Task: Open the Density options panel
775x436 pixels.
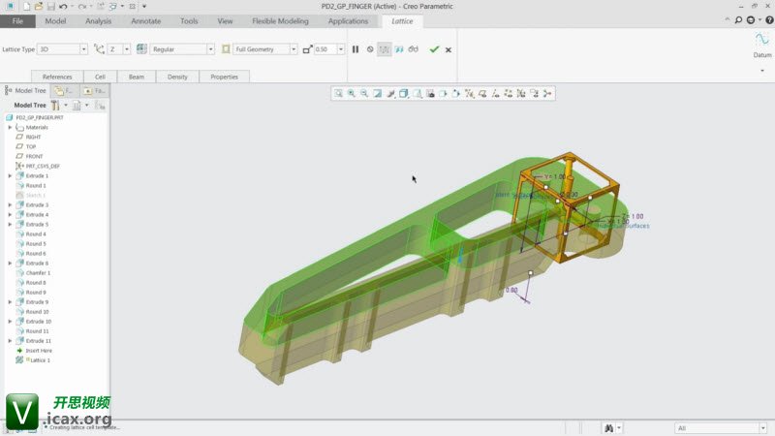Action: 177,77
